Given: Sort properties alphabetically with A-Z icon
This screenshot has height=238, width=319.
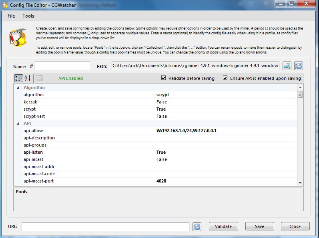Looking at the screenshot, I should (x=28, y=78).
